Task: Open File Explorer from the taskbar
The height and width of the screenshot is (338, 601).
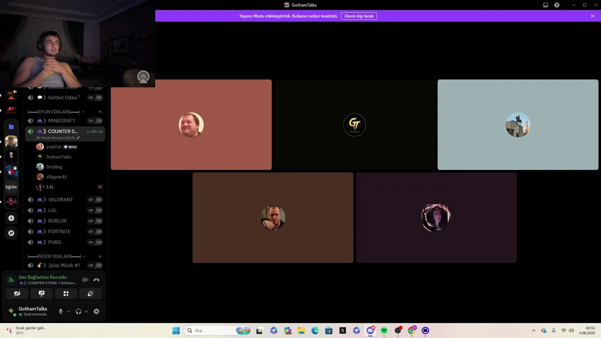Action: click(301, 330)
